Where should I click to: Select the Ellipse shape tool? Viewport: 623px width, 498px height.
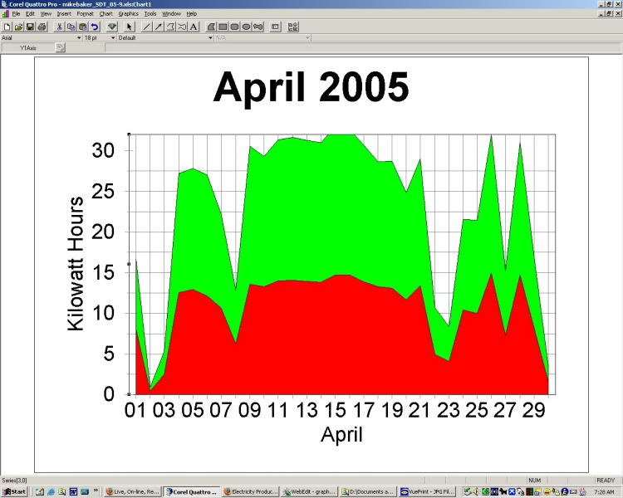(247, 27)
